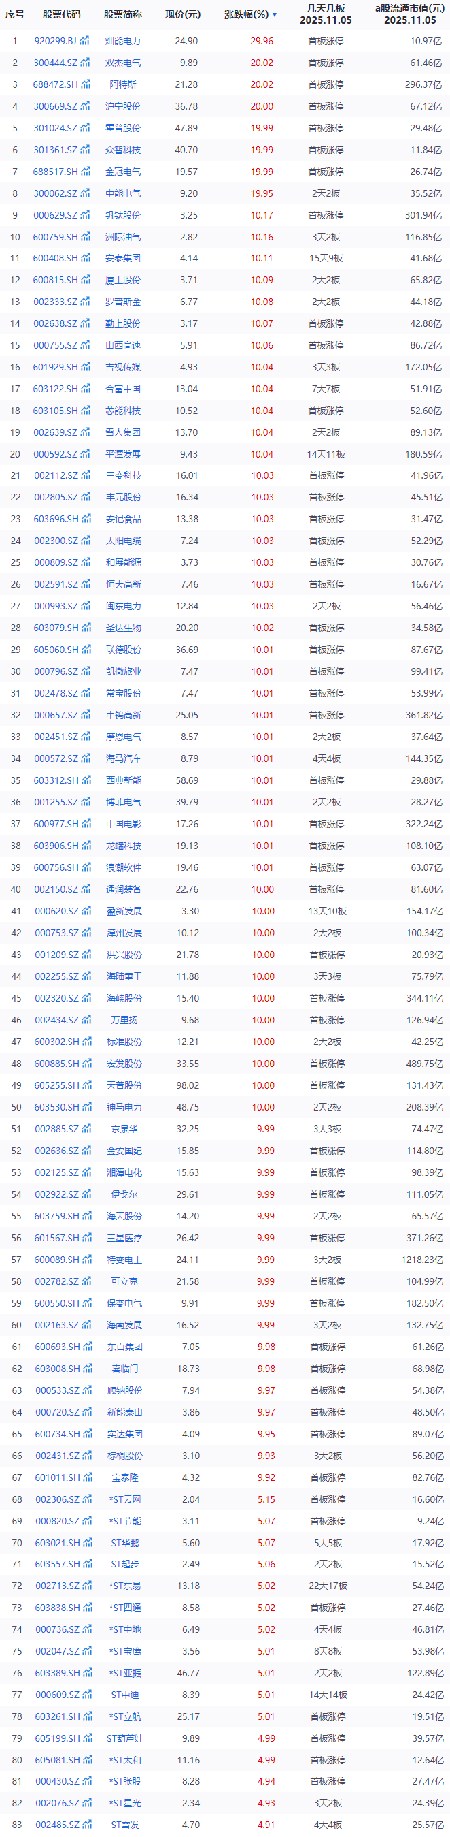Sort by the 现价(元) column header
This screenshot has width=450, height=1837.
pyautogui.click(x=183, y=14)
